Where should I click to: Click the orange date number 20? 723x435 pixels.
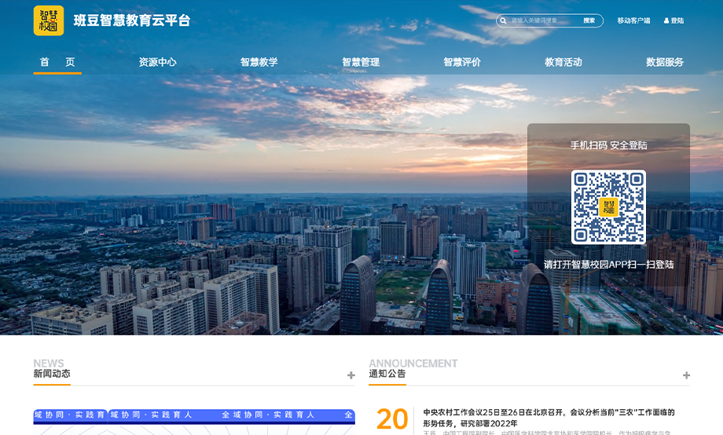coord(392,419)
